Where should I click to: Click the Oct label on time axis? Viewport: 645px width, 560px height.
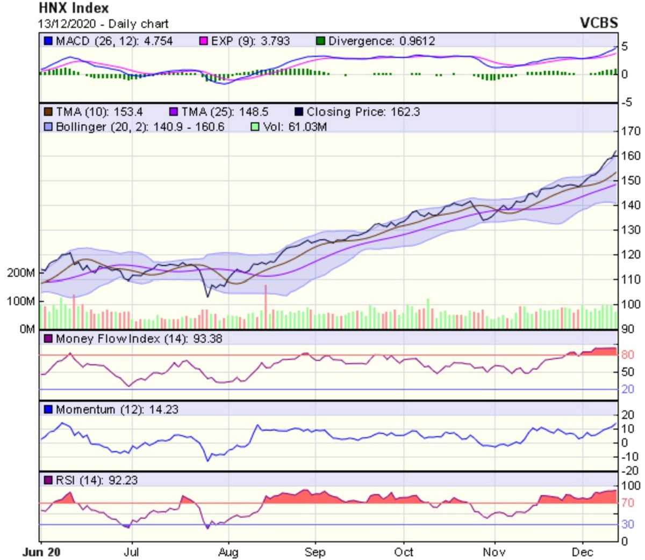(404, 552)
